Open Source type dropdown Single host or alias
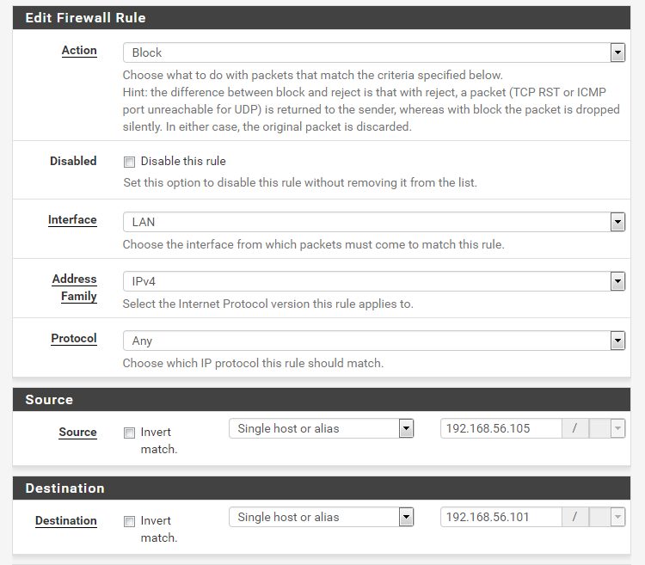This screenshot has width=645, height=565. 321,428
